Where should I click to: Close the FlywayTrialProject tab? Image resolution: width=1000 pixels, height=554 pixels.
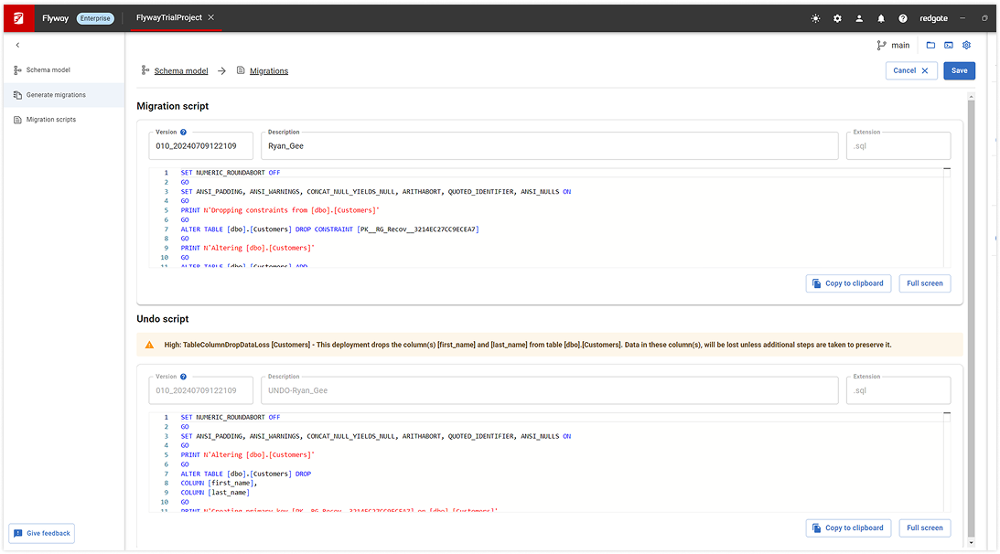[211, 17]
